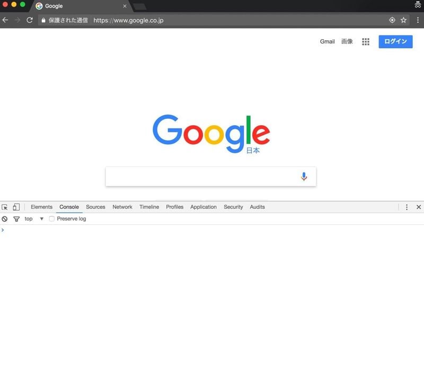Click the secure connection lock indicator
Screen dimensions: 424x367
pos(43,20)
